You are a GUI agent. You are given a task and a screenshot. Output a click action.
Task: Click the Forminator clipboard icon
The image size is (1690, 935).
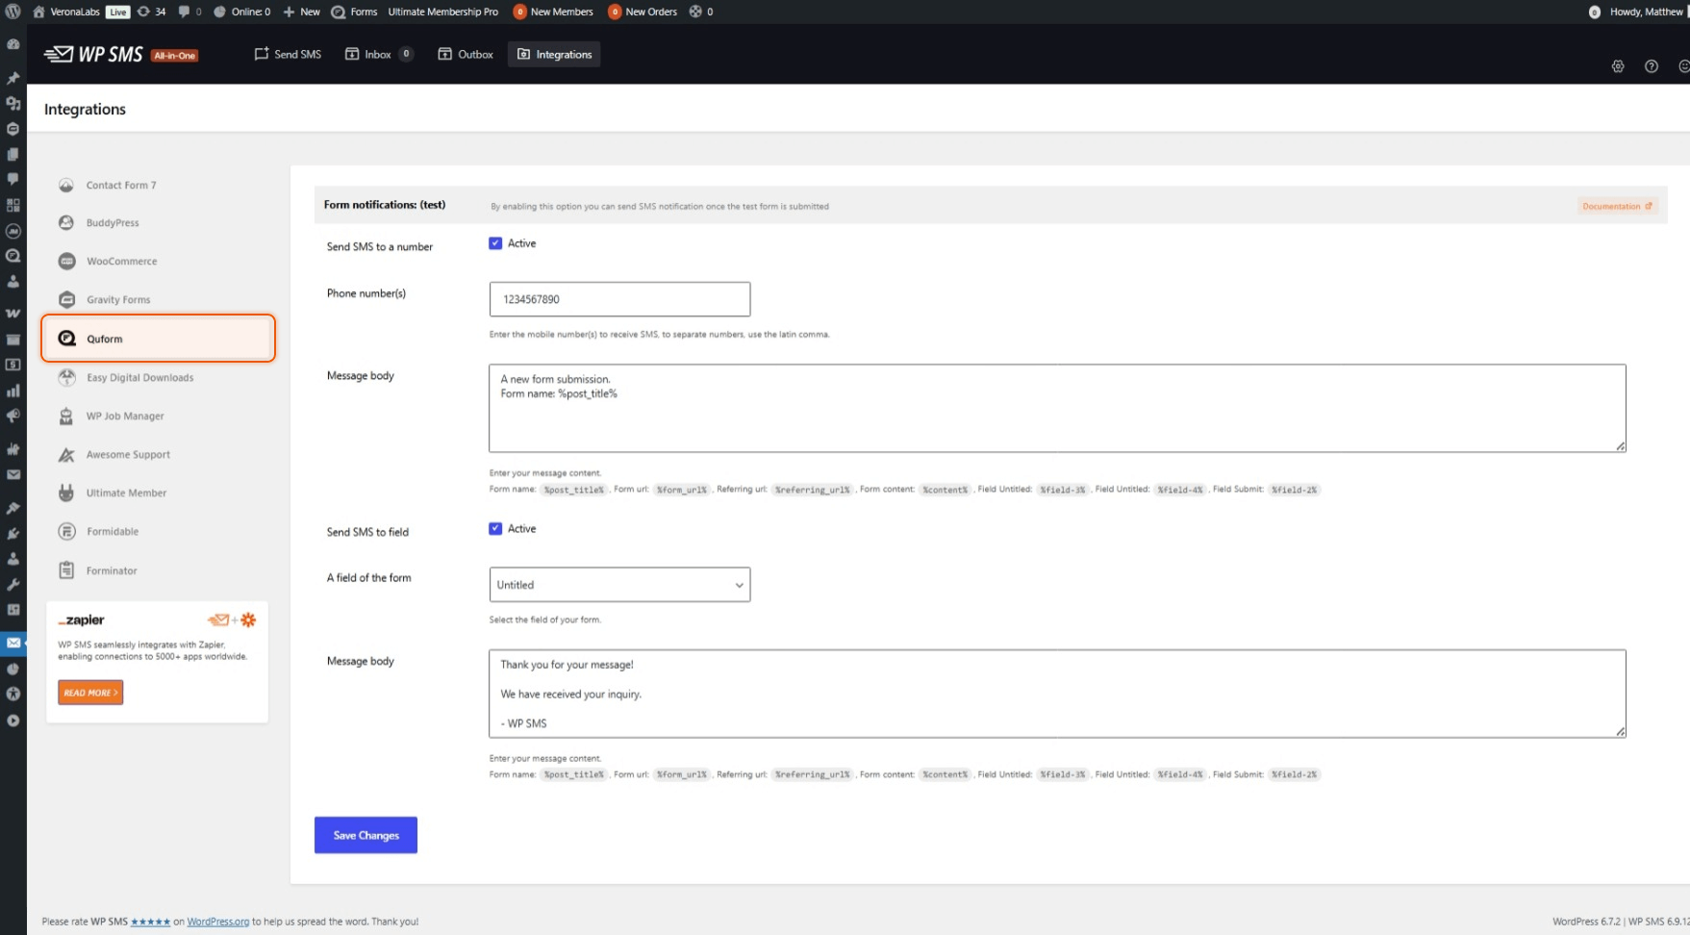pos(66,570)
